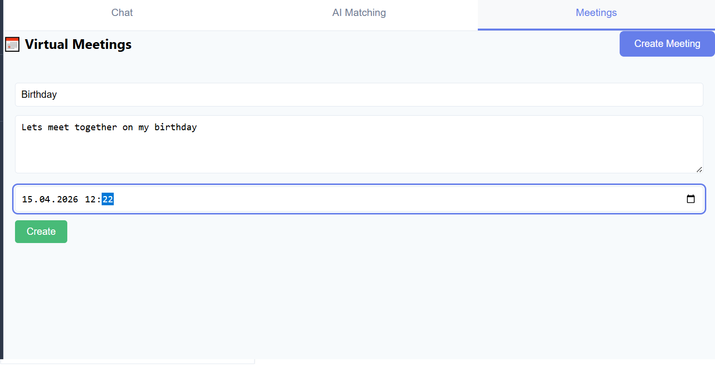Click the Create Meeting button
This screenshot has width=715, height=366.
(x=667, y=44)
